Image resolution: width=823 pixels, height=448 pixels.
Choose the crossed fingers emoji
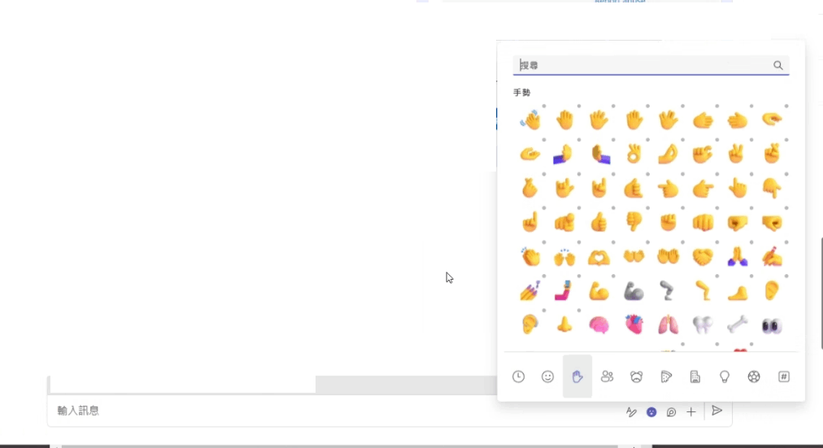[x=772, y=154]
